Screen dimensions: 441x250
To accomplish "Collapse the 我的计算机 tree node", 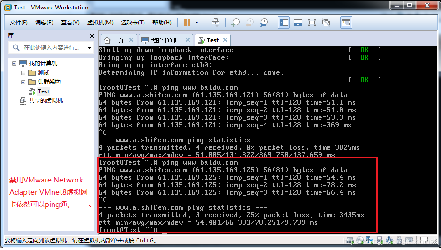I will 14,63.
